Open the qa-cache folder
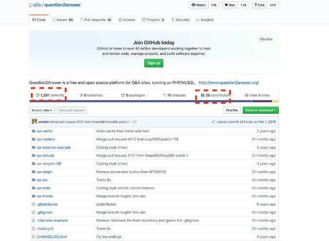Viewport: 329px width, 241px height. coord(44,131)
